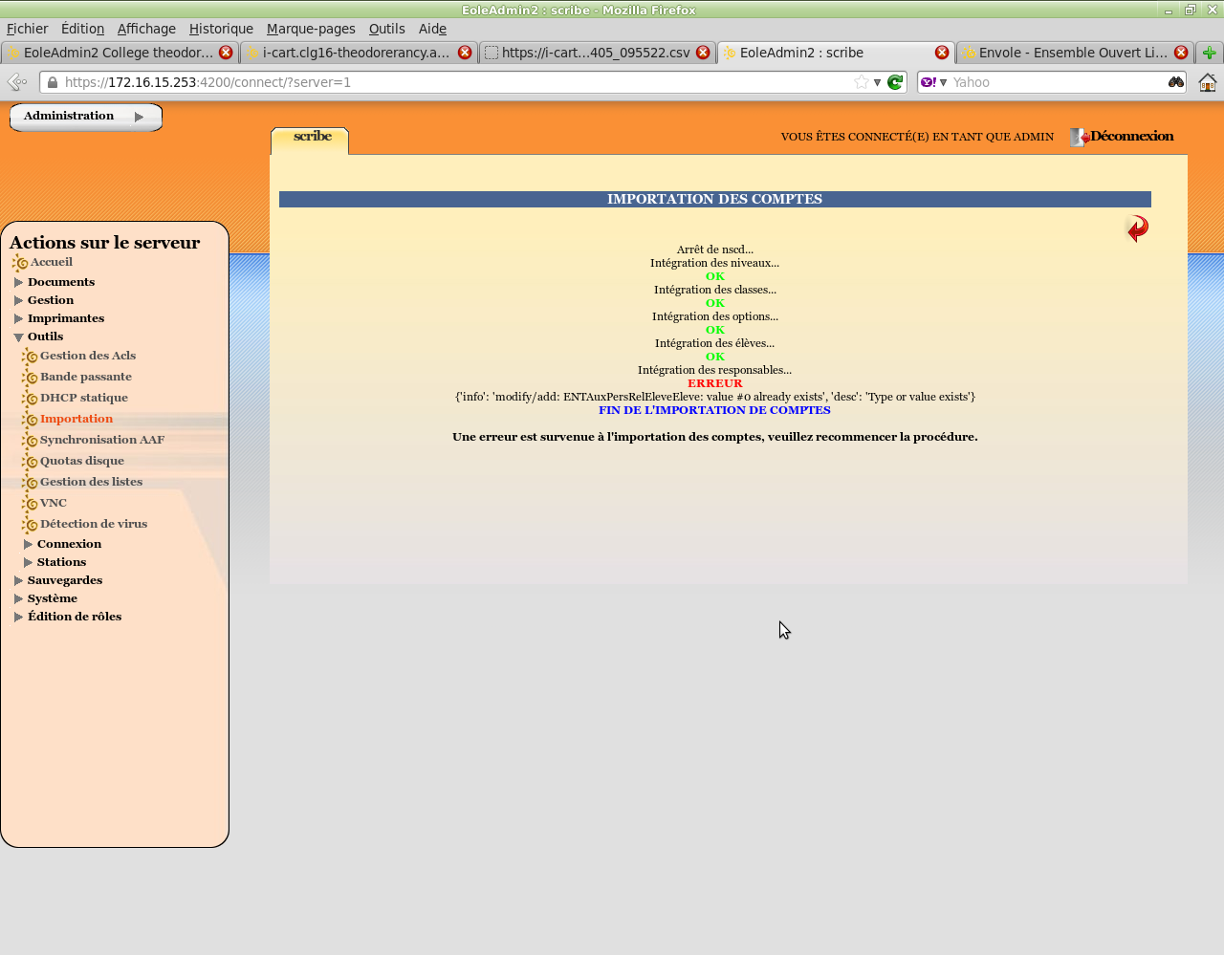This screenshot has width=1224, height=955.
Task: Click the red return arrow icon
Action: (1136, 228)
